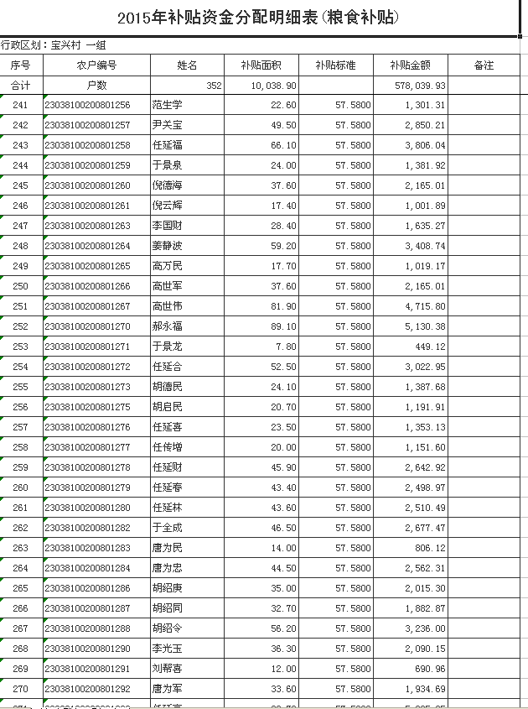528x709 pixels.
Task: Click the name cell 任延合
Action: point(187,367)
